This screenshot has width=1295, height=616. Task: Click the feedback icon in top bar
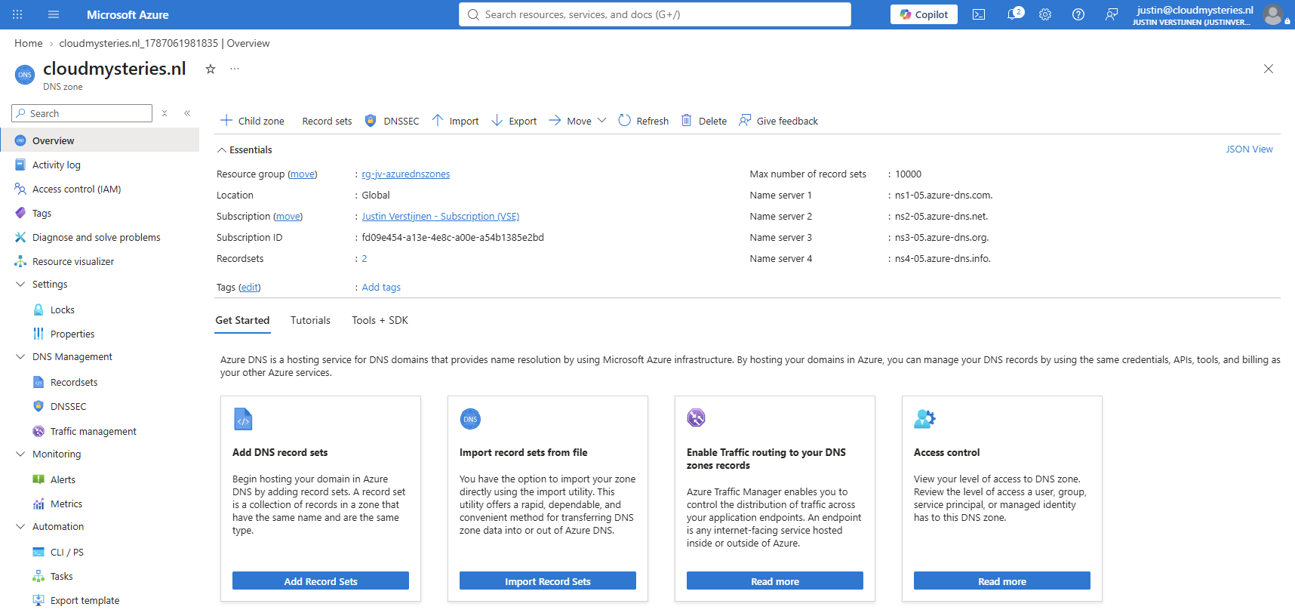[1112, 14]
